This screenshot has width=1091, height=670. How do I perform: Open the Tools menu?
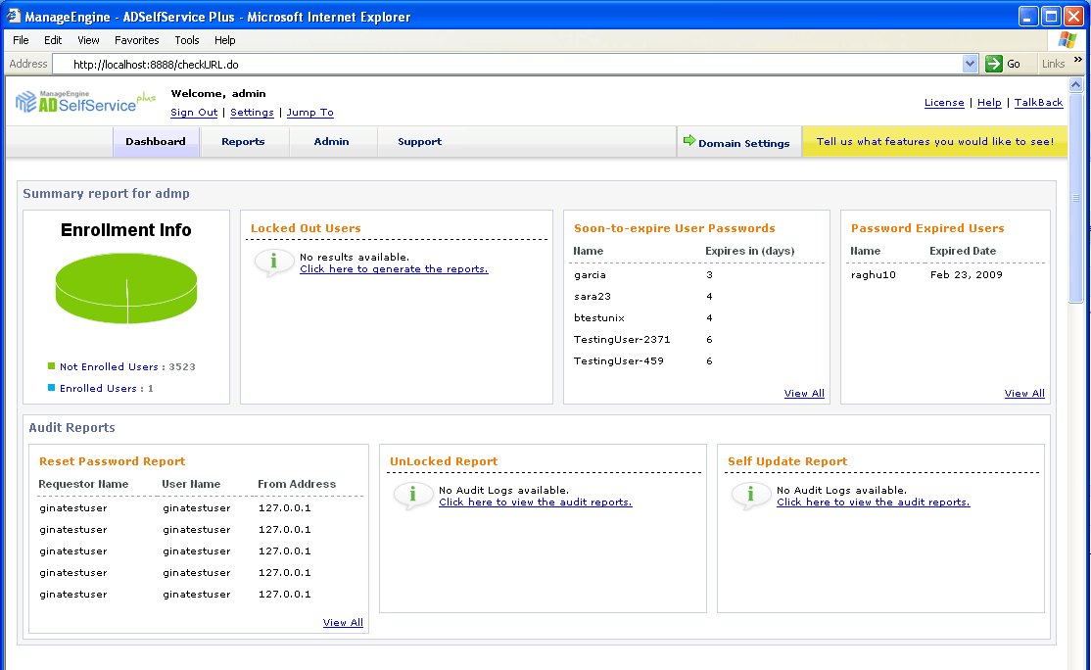(186, 40)
